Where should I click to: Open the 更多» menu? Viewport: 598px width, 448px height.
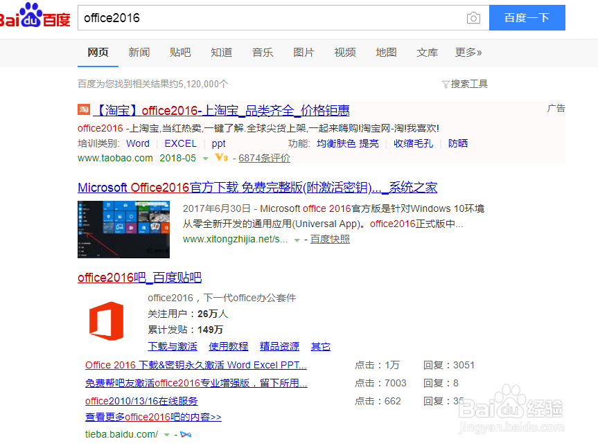pyautogui.click(x=468, y=52)
